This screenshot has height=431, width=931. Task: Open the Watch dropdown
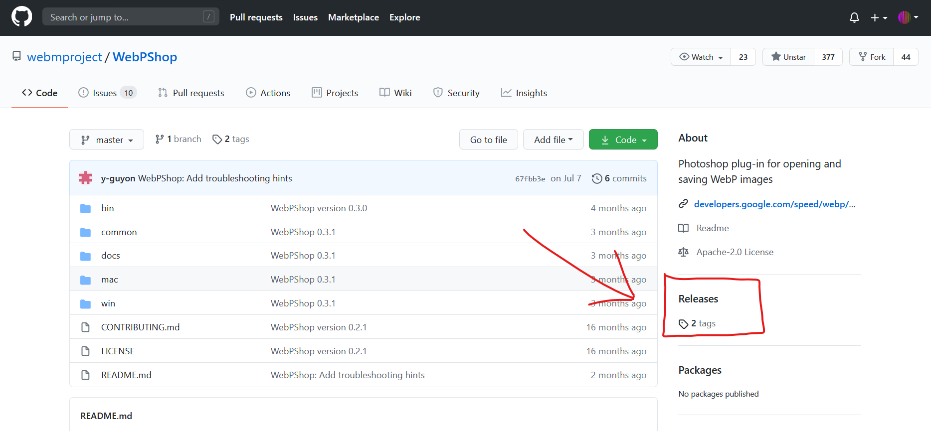point(701,57)
